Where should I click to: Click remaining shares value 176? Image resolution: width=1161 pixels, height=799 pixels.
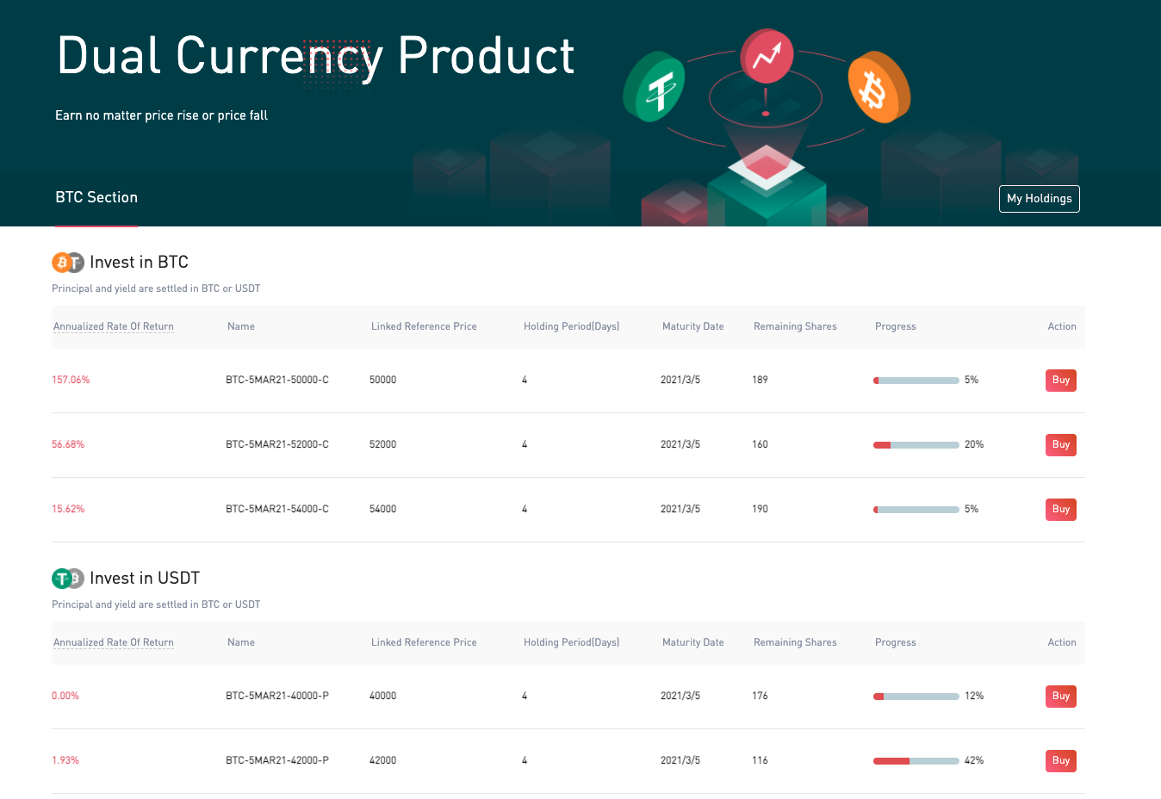[x=760, y=696]
